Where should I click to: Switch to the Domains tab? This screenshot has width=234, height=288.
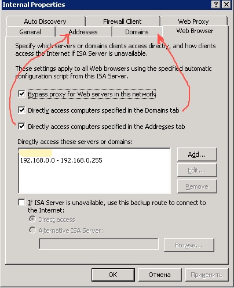(x=137, y=32)
